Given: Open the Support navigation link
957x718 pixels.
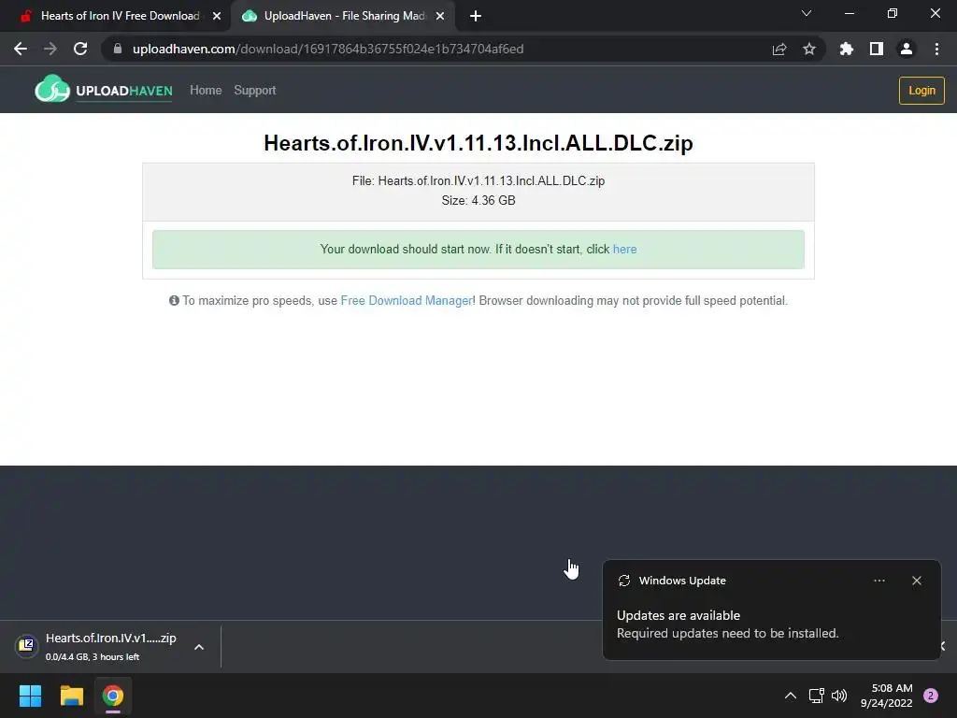Looking at the screenshot, I should click(255, 91).
